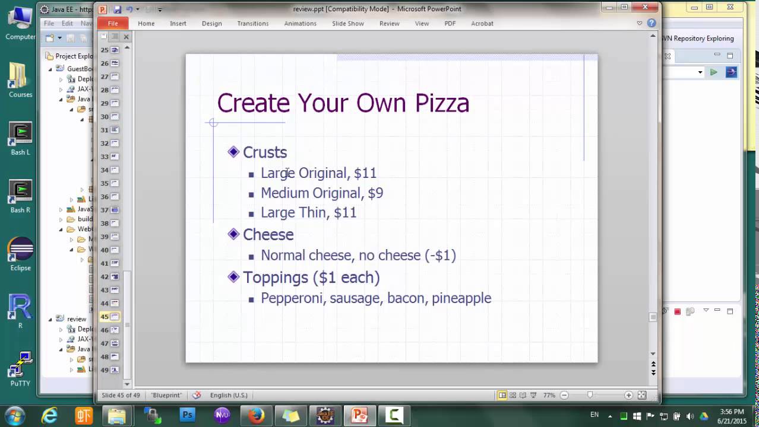
Task: Click the spell check icon in status bar
Action: click(197, 395)
